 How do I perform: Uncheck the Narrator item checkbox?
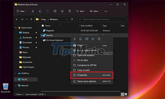[42, 35]
